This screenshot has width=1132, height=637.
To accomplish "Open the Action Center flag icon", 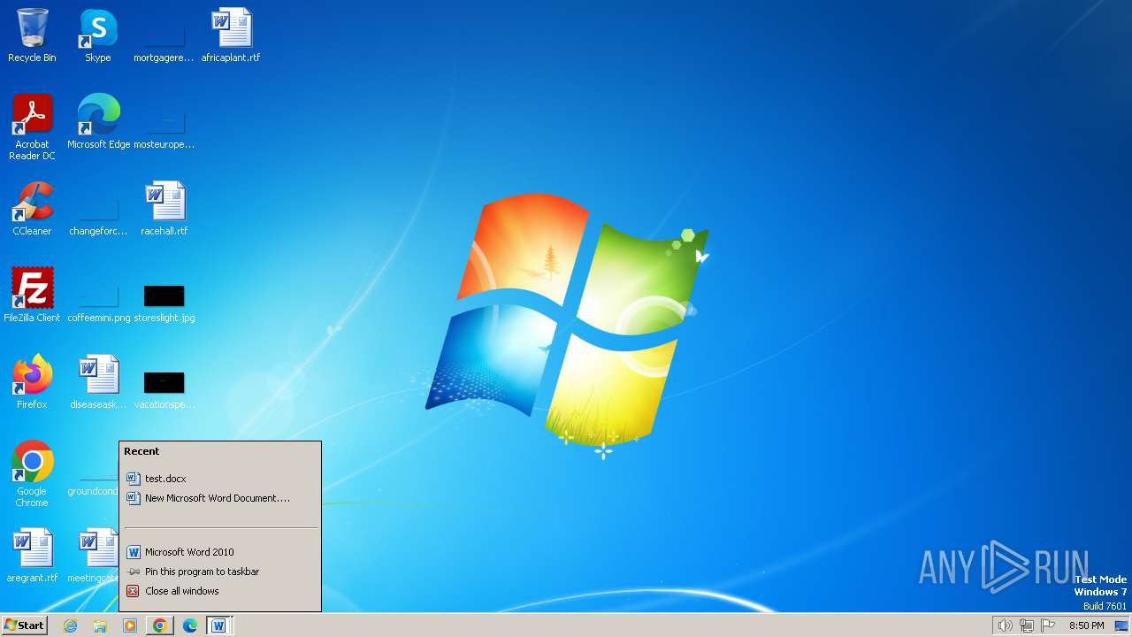I will click(x=1048, y=625).
